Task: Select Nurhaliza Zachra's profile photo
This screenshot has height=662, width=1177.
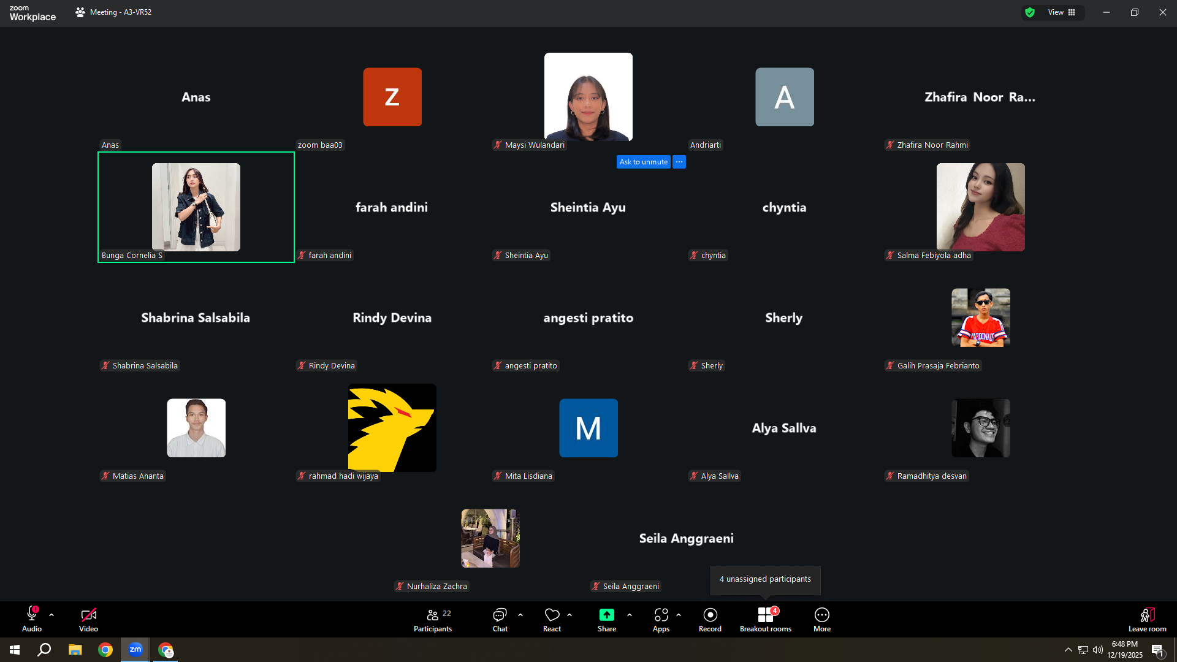Action: point(490,538)
